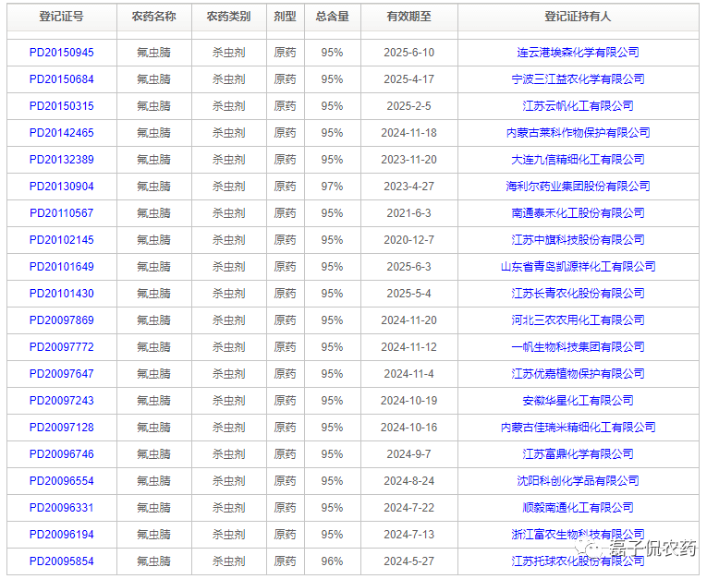This screenshot has width=719, height=579.
Task: Open registration PD20096746 link
Action: tap(61, 454)
